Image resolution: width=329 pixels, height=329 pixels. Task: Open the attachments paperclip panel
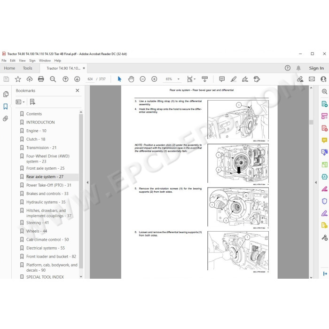pos(6,118)
